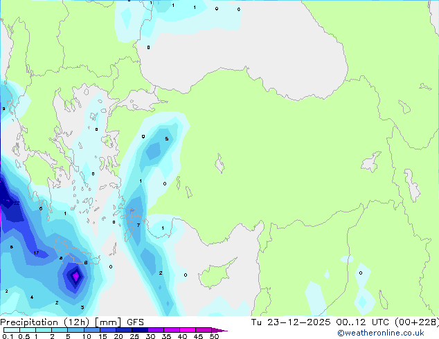Click the '22' precipitation value on map
Screen dimensions: 439x339
click(17, 203)
